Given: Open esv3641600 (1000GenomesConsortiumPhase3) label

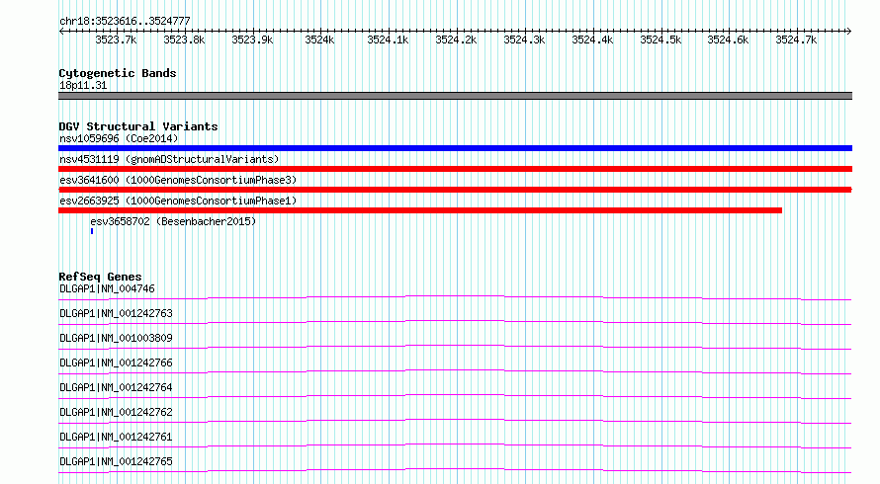Looking at the screenshot, I should (x=178, y=180).
